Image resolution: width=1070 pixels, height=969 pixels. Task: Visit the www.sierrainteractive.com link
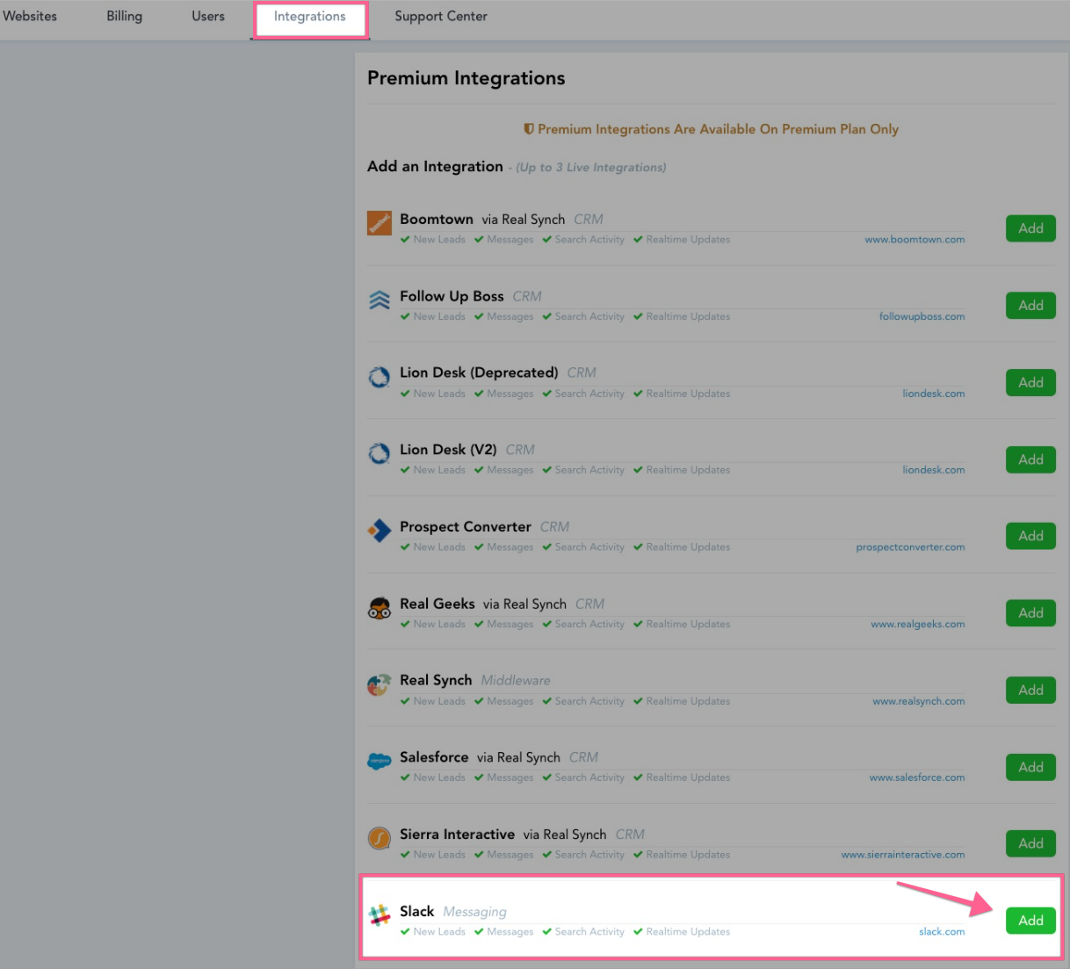coord(903,855)
